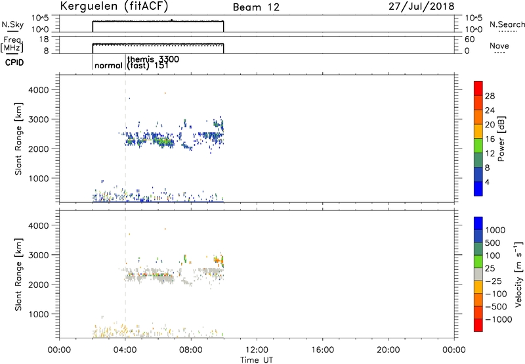The image size is (525, 364).
Task: Click the red segment of Power colorbar
Action: click(x=478, y=88)
